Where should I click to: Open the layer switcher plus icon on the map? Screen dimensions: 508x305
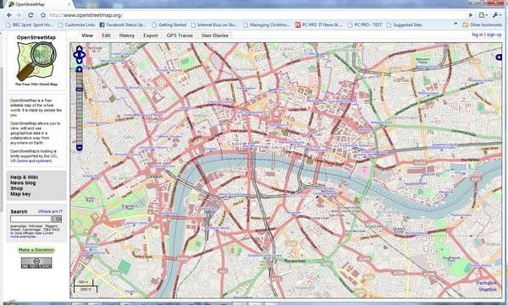[499, 57]
